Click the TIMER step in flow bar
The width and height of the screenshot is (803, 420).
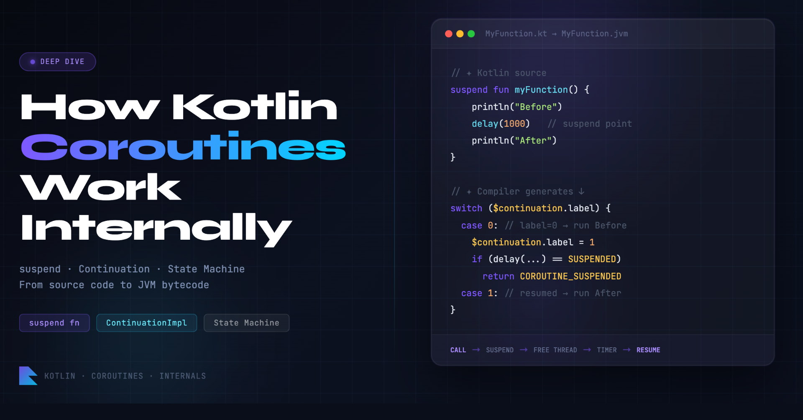coord(607,350)
